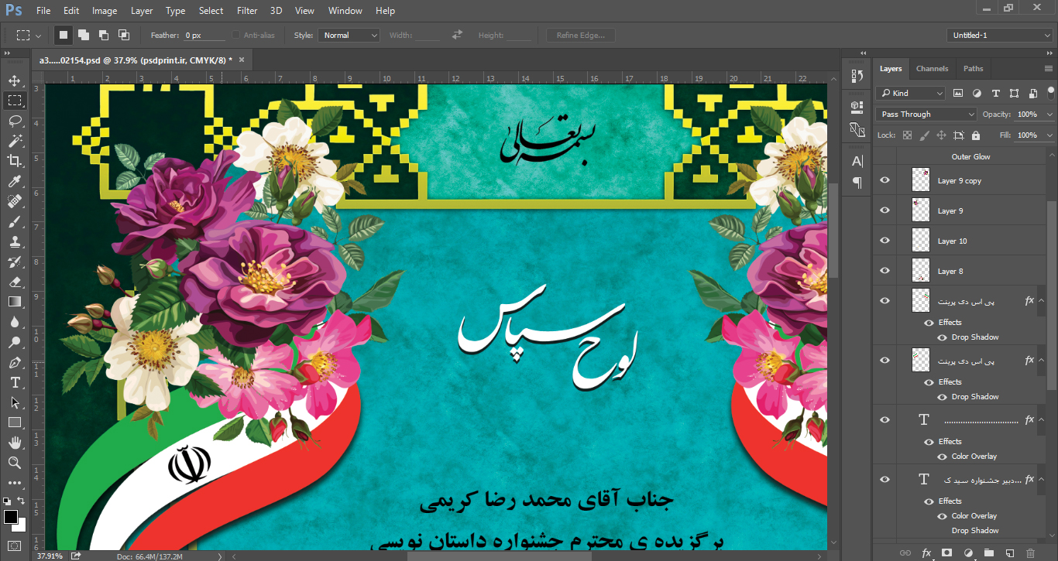Select the Rectangular Marquee tool in toolbox
The image size is (1058, 561).
14,101
